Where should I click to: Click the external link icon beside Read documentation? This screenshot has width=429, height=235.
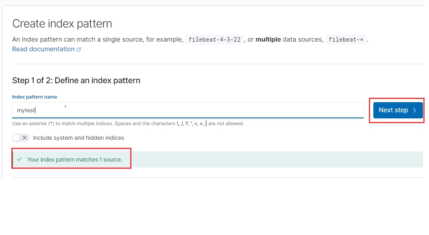click(x=79, y=50)
